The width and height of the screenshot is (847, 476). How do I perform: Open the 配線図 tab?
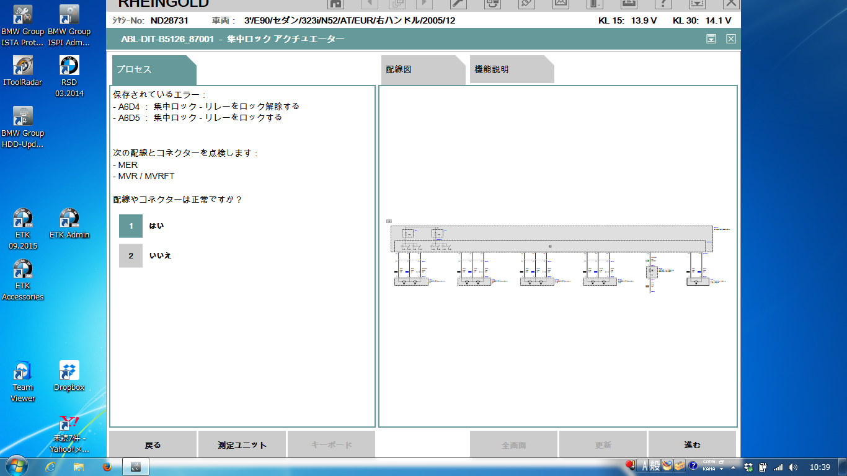tap(423, 69)
